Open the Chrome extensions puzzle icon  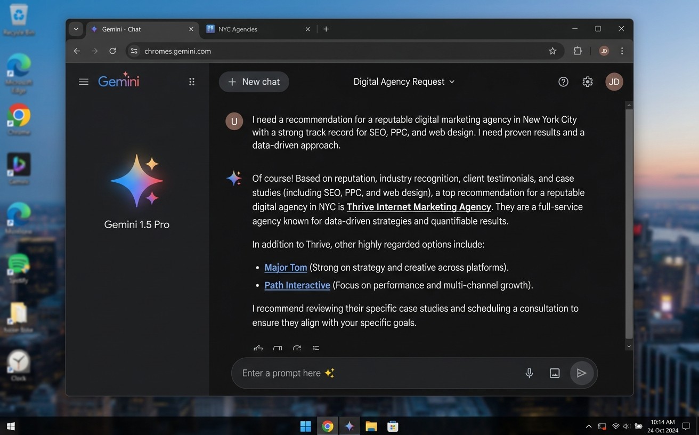[x=578, y=51]
